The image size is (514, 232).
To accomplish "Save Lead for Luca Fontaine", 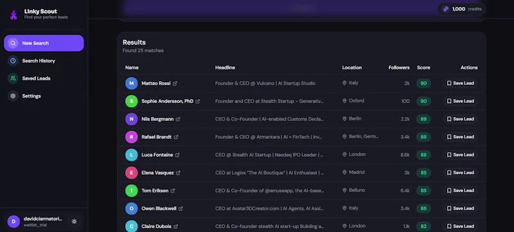I will [460, 155].
